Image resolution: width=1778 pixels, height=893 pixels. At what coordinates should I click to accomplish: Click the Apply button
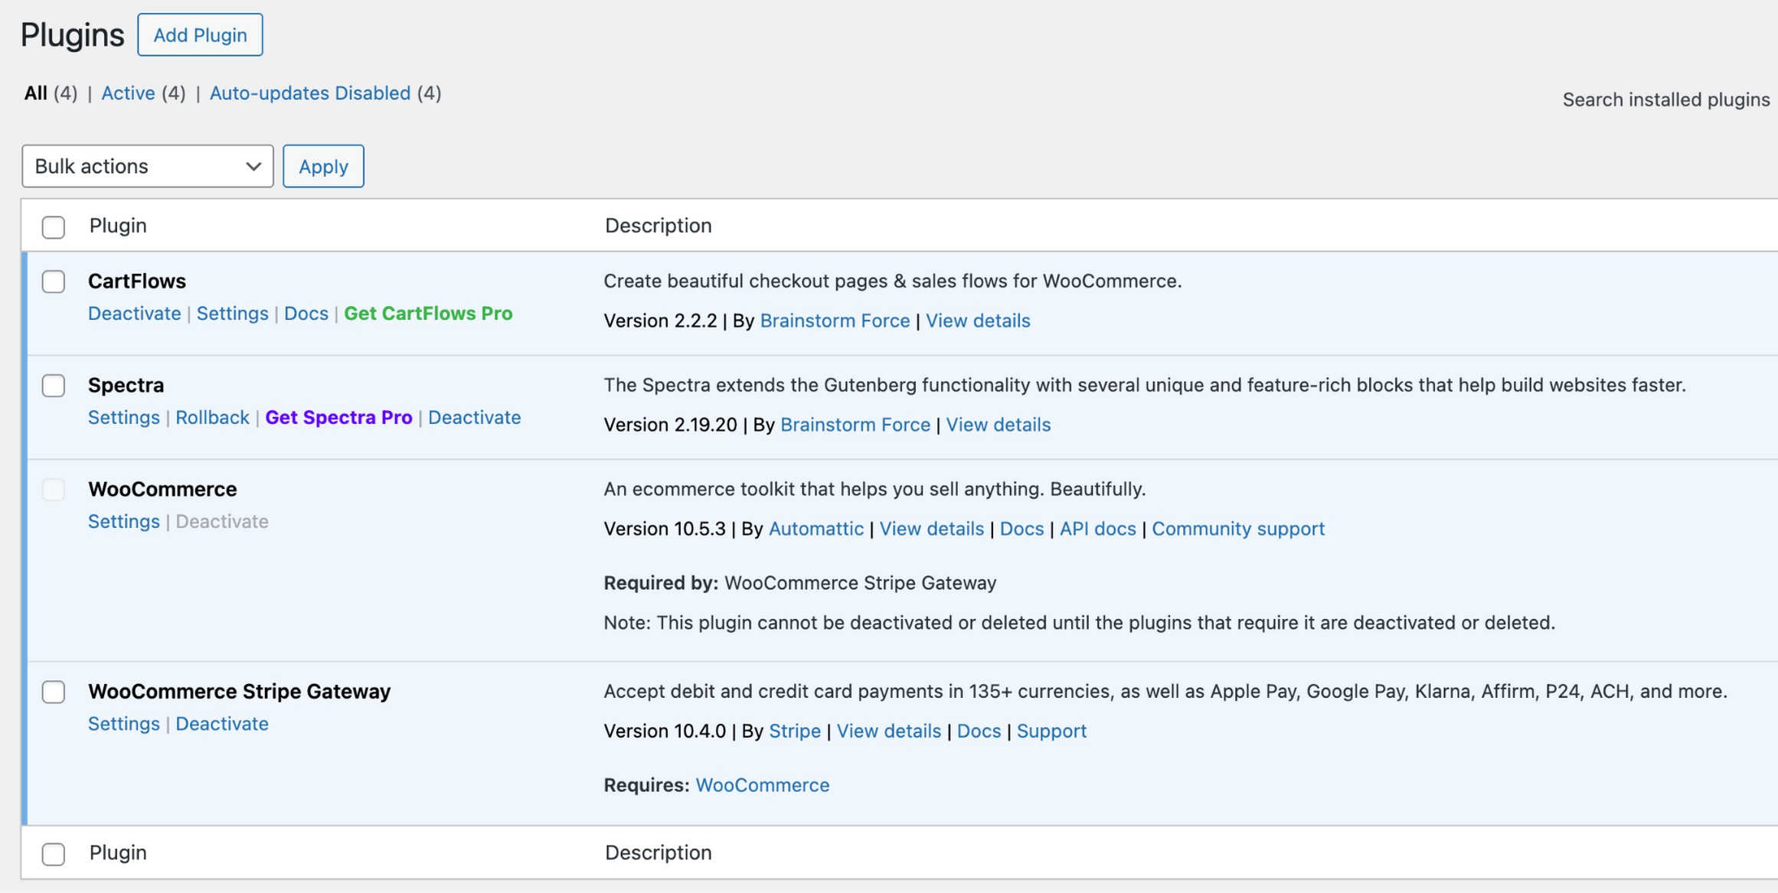pyautogui.click(x=322, y=166)
